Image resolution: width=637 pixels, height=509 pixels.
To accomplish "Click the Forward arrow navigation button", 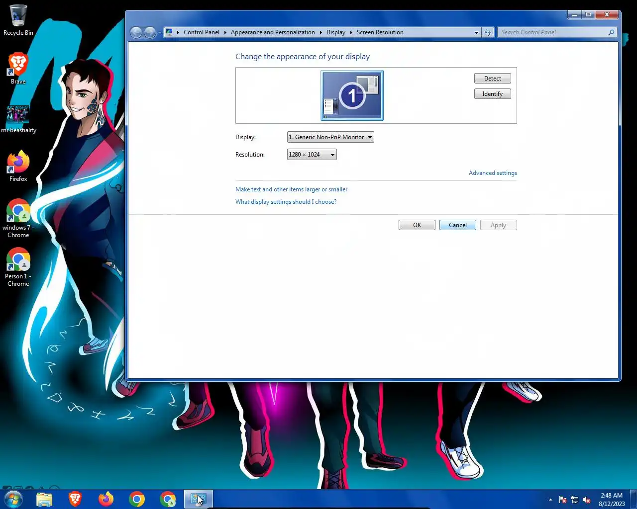I will (x=150, y=32).
